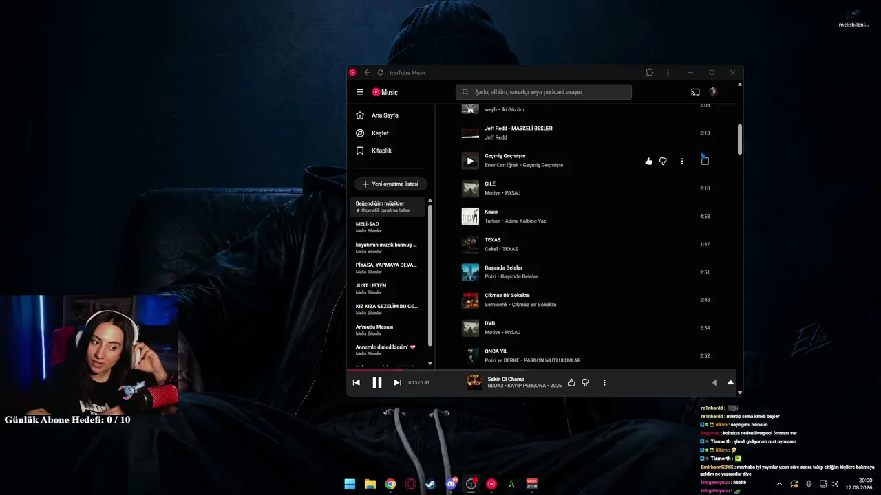The width and height of the screenshot is (881, 495).
Task: Expand the player bar extra controls arrow
Action: (714, 383)
